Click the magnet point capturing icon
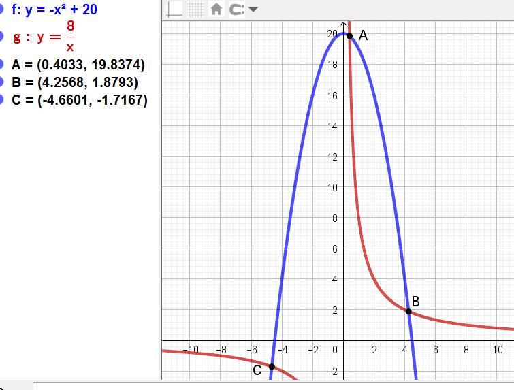The height and width of the screenshot is (390, 514). pos(237,10)
